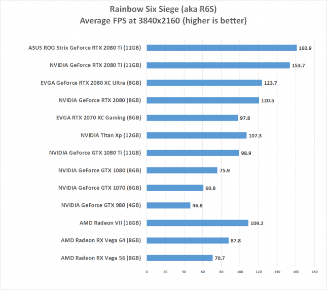Viewport: 327px width, 290px height.
Task: Click the bar for NVIDIA GeForce RTX 2080 (8GB)
Action: (x=203, y=100)
